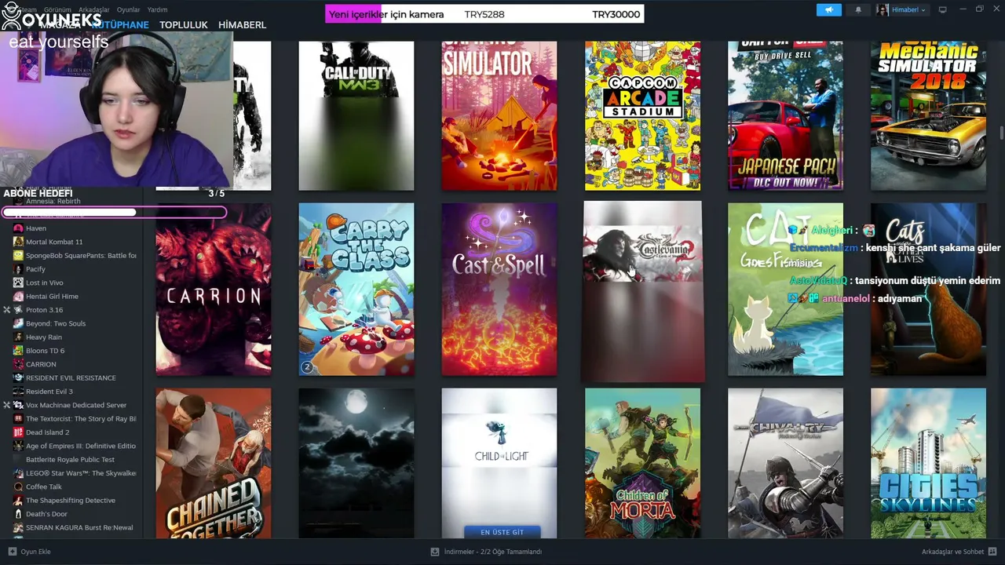Click the Mortal Kombat 11 sidebar icon

(18, 242)
